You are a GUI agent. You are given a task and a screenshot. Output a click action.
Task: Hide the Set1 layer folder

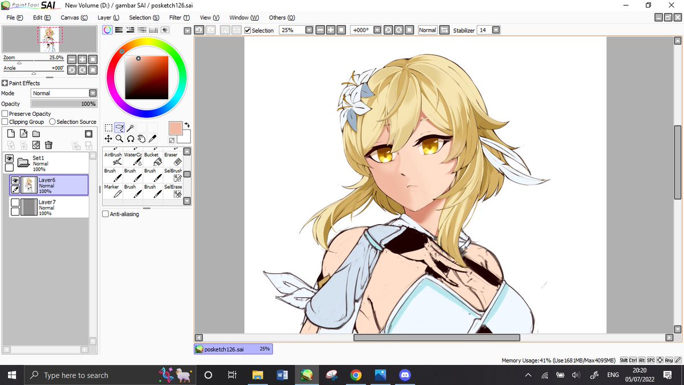pyautogui.click(x=9, y=158)
